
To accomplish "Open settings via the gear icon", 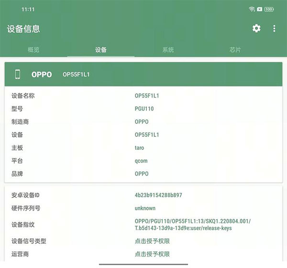I will (x=256, y=29).
